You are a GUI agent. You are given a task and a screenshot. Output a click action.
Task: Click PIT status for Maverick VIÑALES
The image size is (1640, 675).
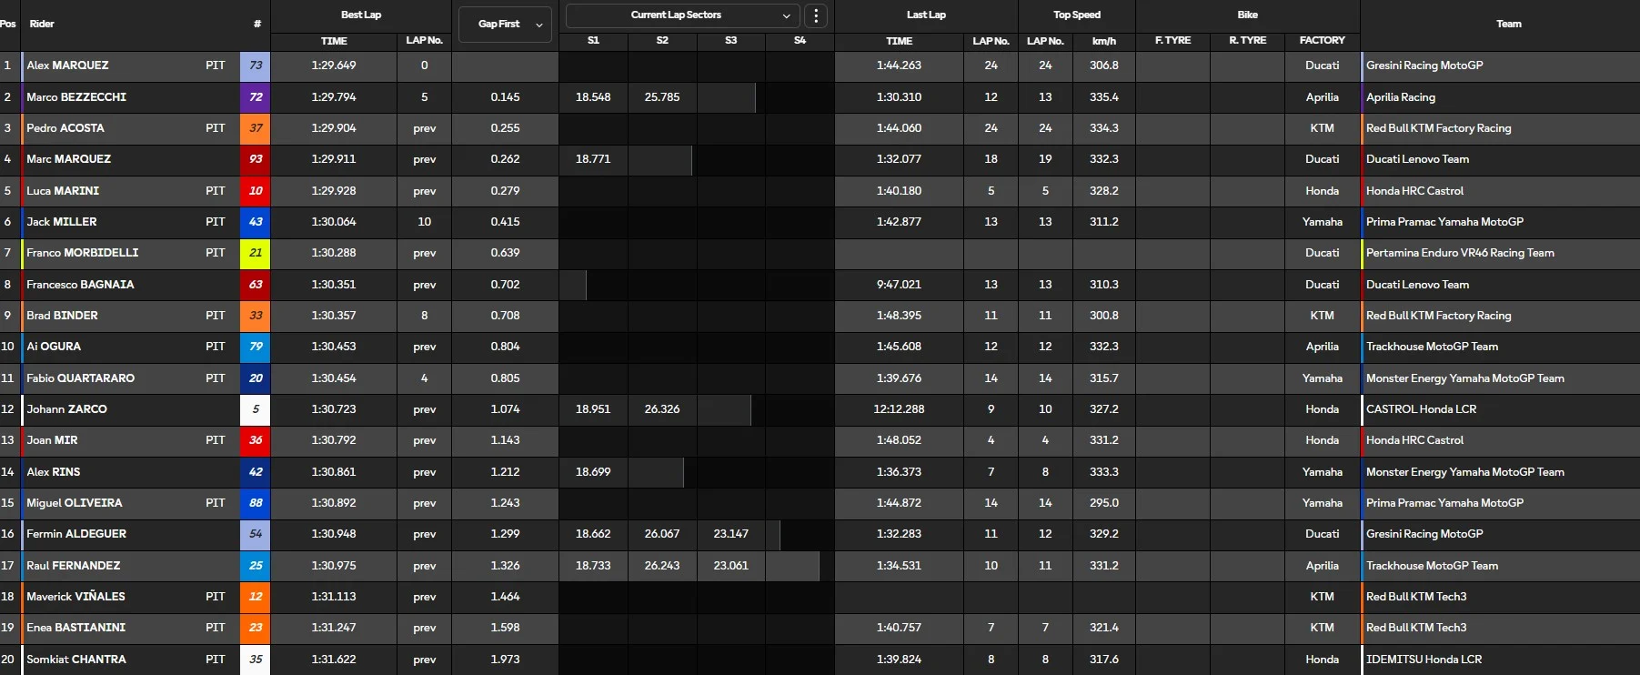215,597
